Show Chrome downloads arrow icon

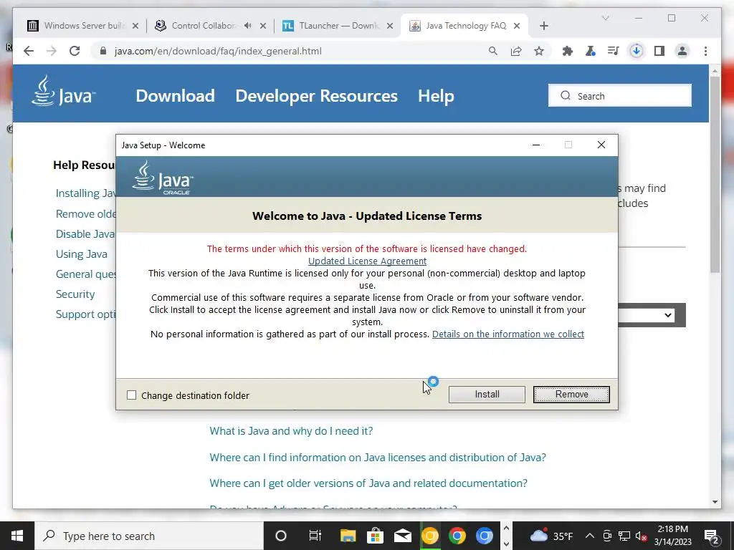[x=637, y=51]
